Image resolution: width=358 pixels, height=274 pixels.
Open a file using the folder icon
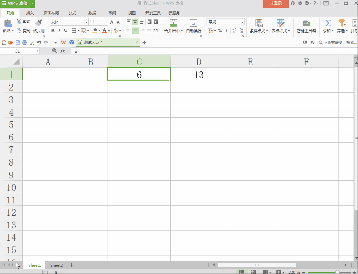point(11,43)
